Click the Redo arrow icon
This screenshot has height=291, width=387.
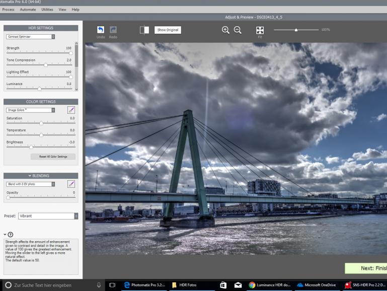pos(113,30)
